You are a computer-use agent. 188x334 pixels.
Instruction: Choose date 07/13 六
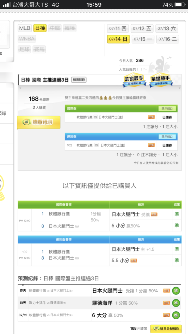point(167,28)
